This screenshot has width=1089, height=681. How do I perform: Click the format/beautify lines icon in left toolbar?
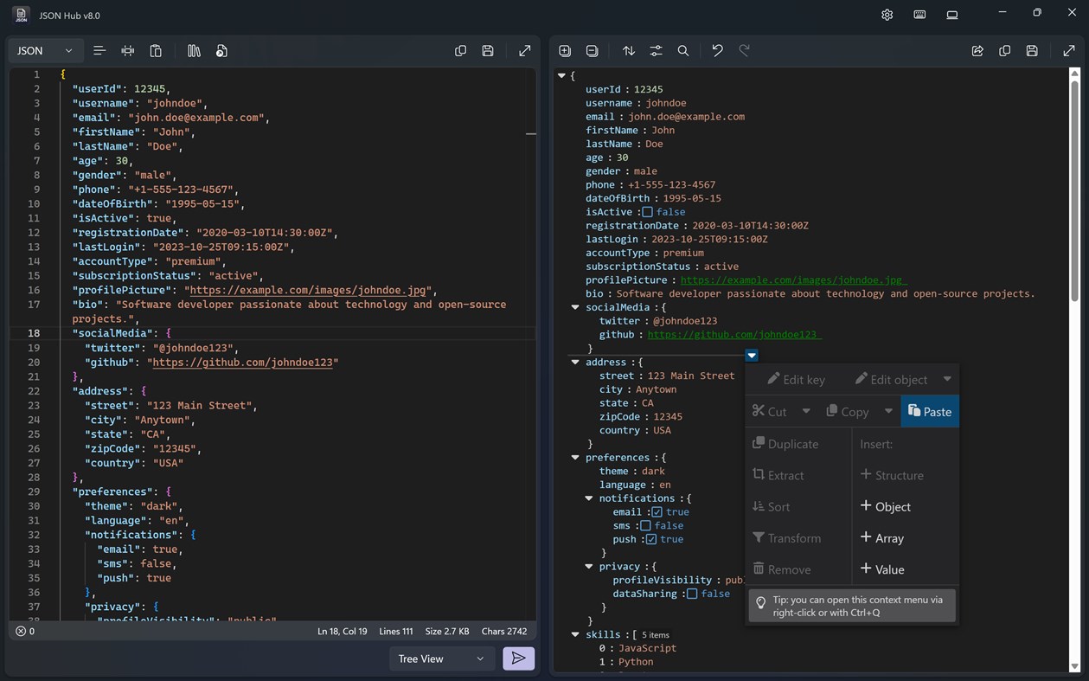[x=99, y=51]
